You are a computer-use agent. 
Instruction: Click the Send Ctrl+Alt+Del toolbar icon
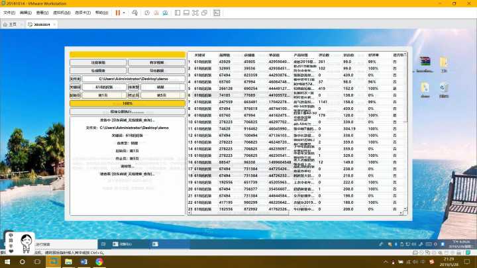134,13
